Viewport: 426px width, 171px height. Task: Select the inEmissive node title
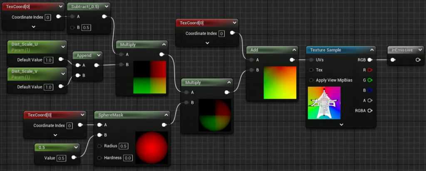[402, 50]
